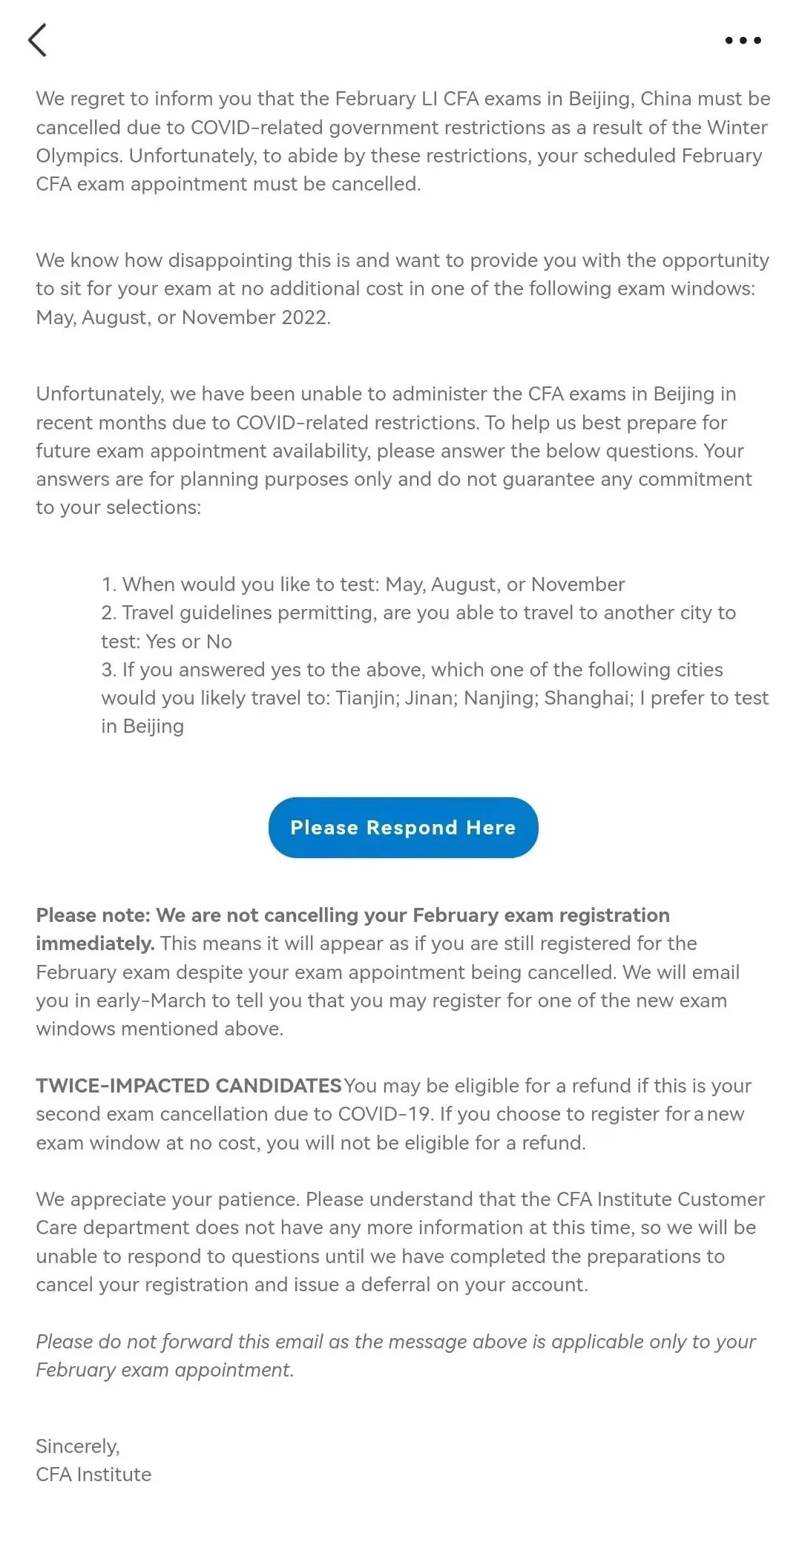
Task: Click the bold 'Please note' sentence
Action: point(352,915)
